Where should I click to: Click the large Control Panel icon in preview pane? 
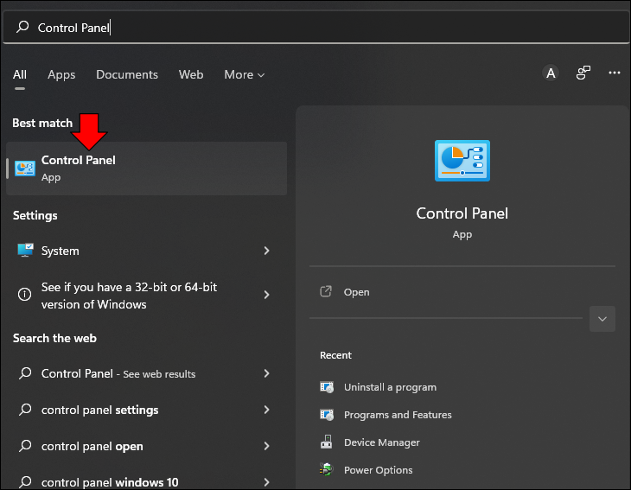pyautogui.click(x=462, y=161)
